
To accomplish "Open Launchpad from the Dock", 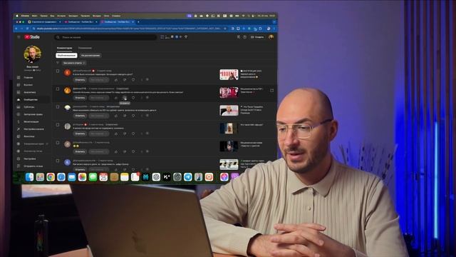I will (x=40, y=177).
